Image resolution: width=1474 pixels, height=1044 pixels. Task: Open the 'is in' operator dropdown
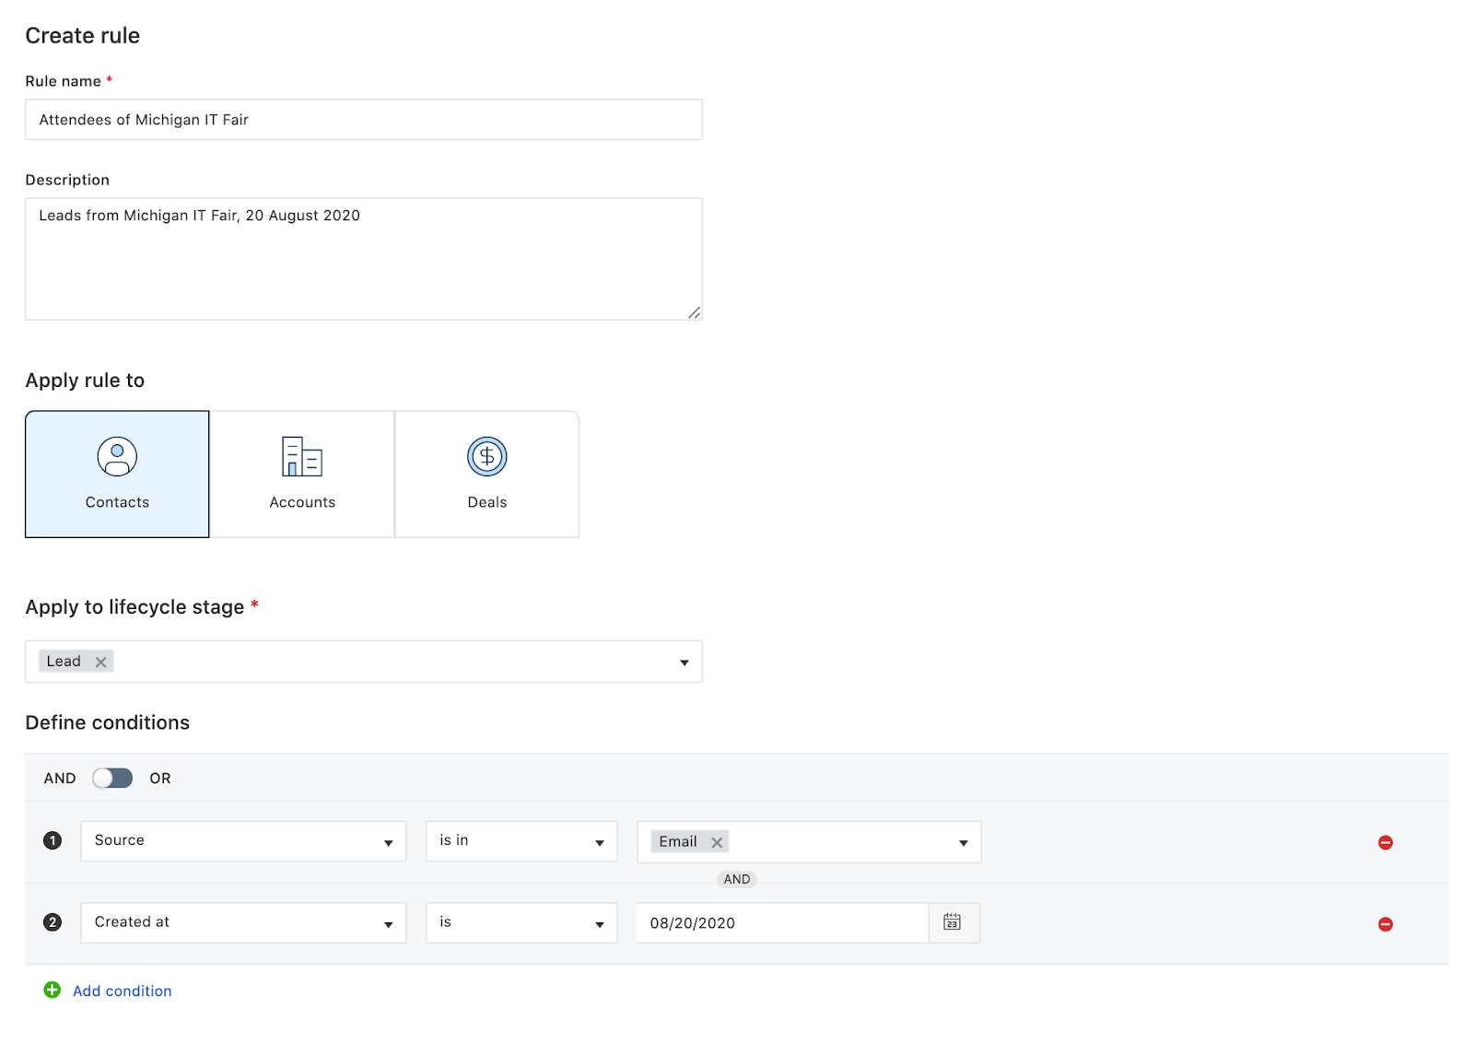click(521, 841)
